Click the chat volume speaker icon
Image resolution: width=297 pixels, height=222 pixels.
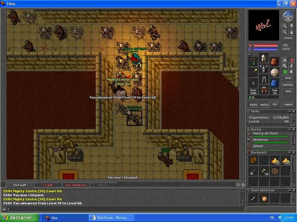click(x=4, y=209)
